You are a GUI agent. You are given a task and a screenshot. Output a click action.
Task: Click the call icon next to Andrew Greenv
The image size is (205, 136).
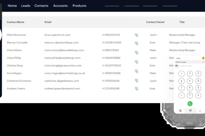[x=136, y=89]
